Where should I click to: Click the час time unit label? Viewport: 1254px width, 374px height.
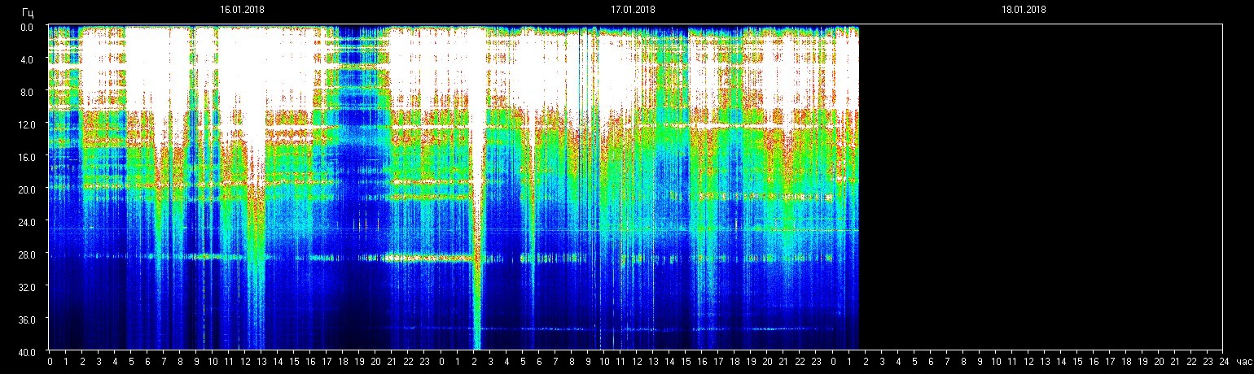(1243, 361)
